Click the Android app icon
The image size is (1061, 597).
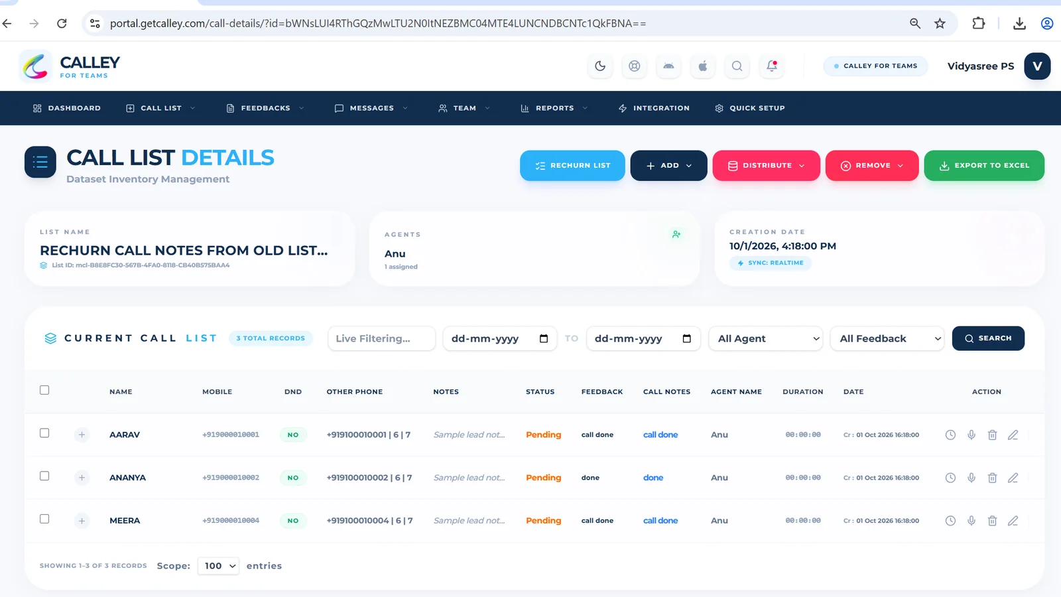[x=668, y=66]
